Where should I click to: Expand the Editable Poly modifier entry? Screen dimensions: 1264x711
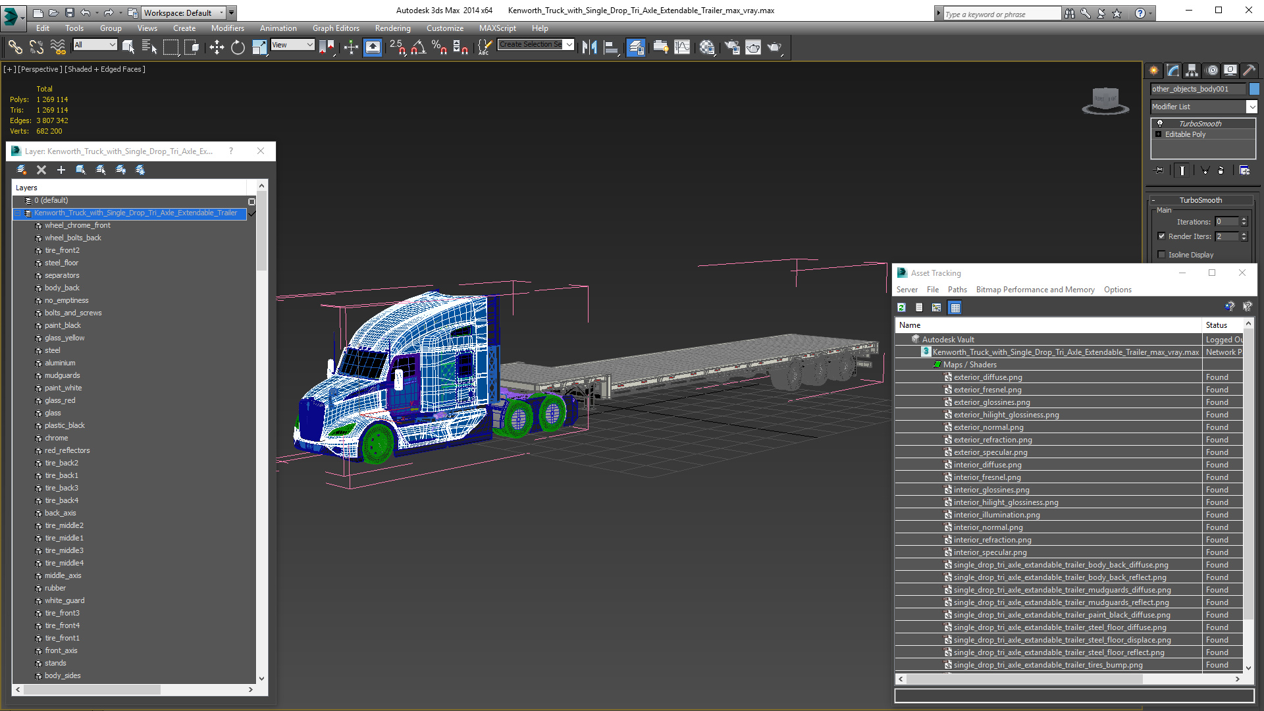[1158, 134]
